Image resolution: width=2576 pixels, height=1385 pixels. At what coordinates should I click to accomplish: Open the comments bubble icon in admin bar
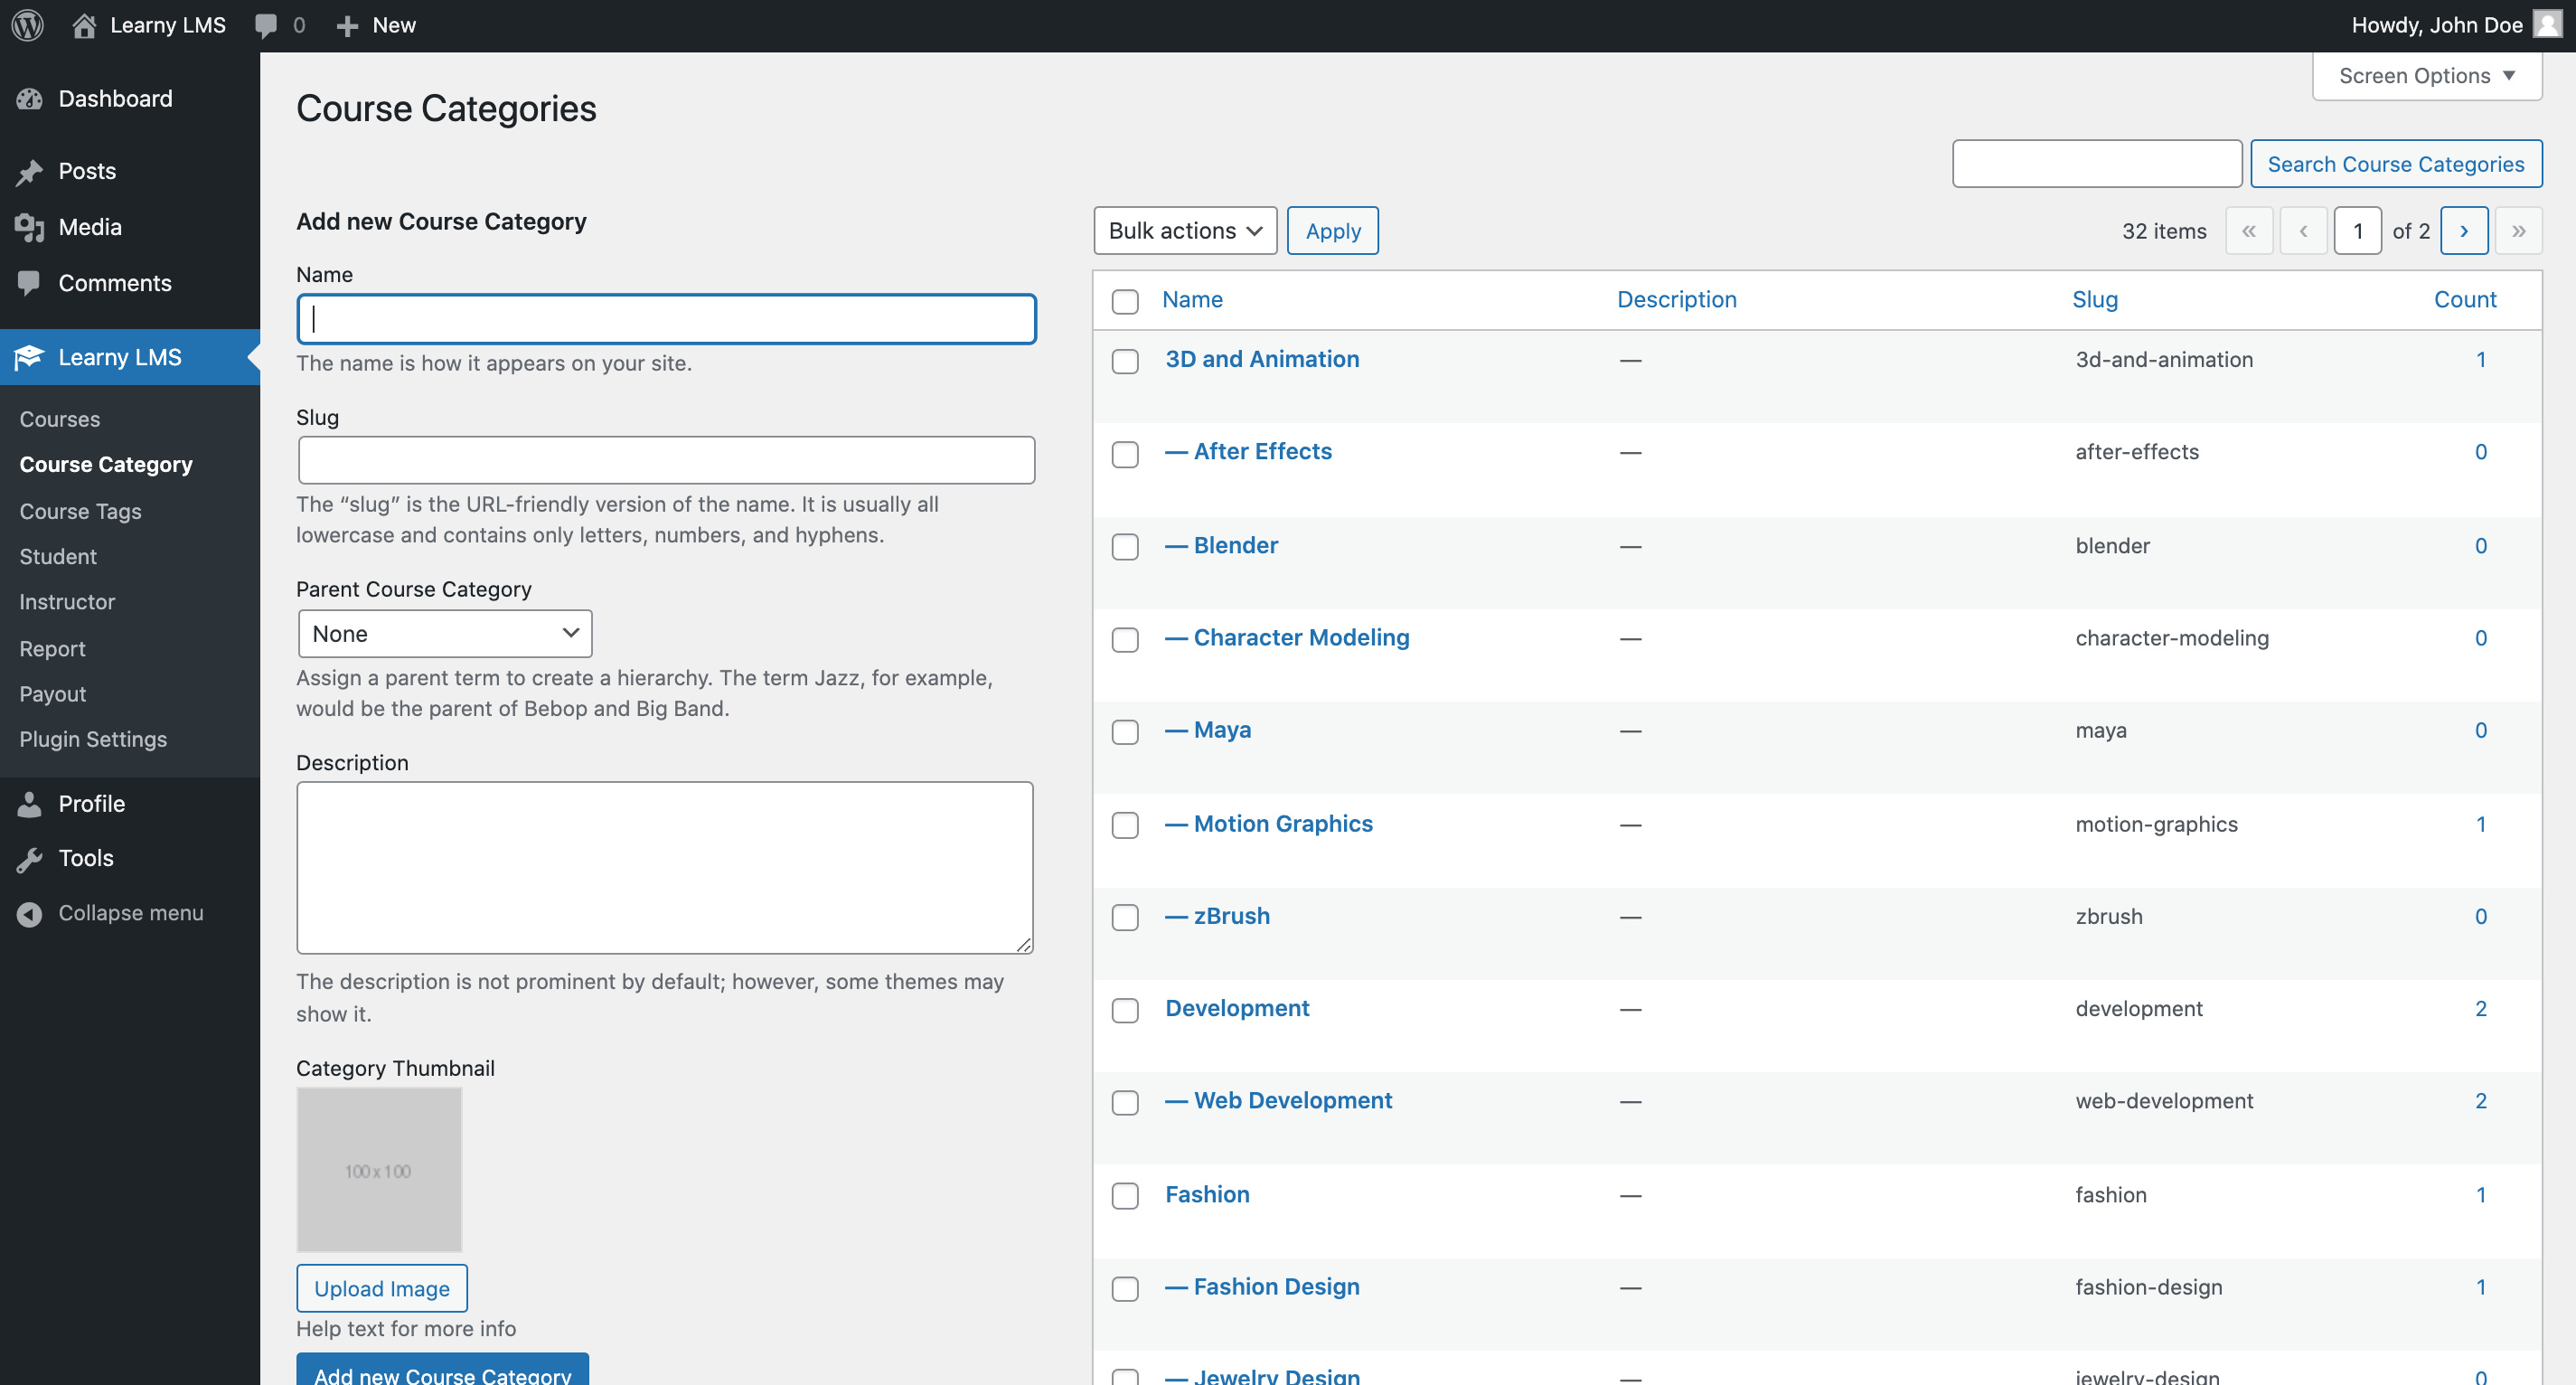(x=266, y=25)
